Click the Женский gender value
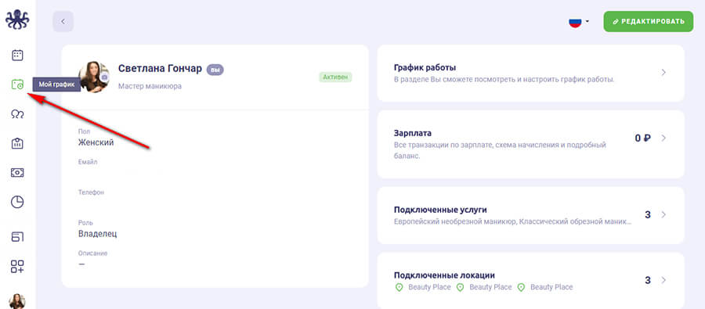Image resolution: width=705 pixels, height=309 pixels. [96, 142]
